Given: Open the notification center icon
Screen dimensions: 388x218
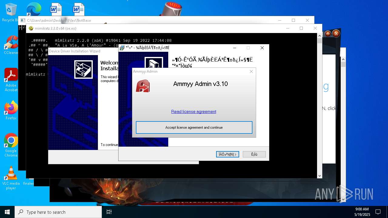Looking at the screenshot, I should pos(378,212).
